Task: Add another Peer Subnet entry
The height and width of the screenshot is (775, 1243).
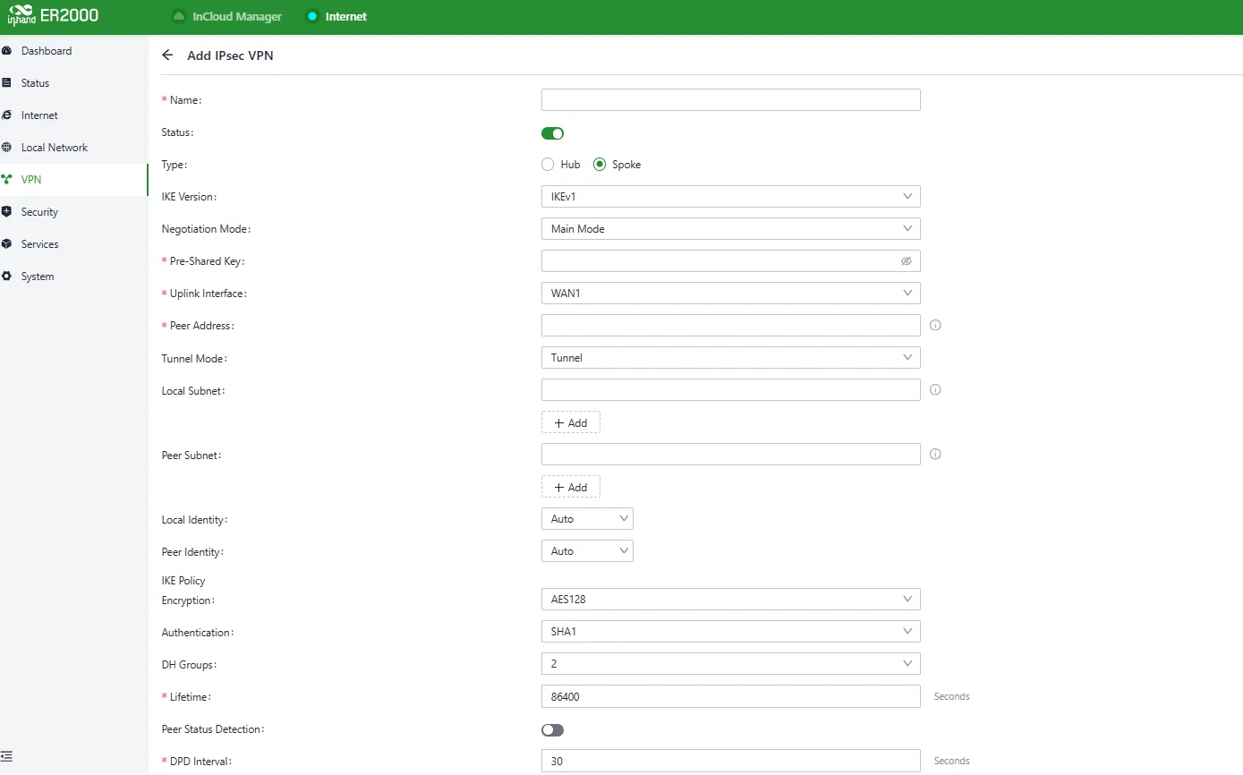Action: 571,487
